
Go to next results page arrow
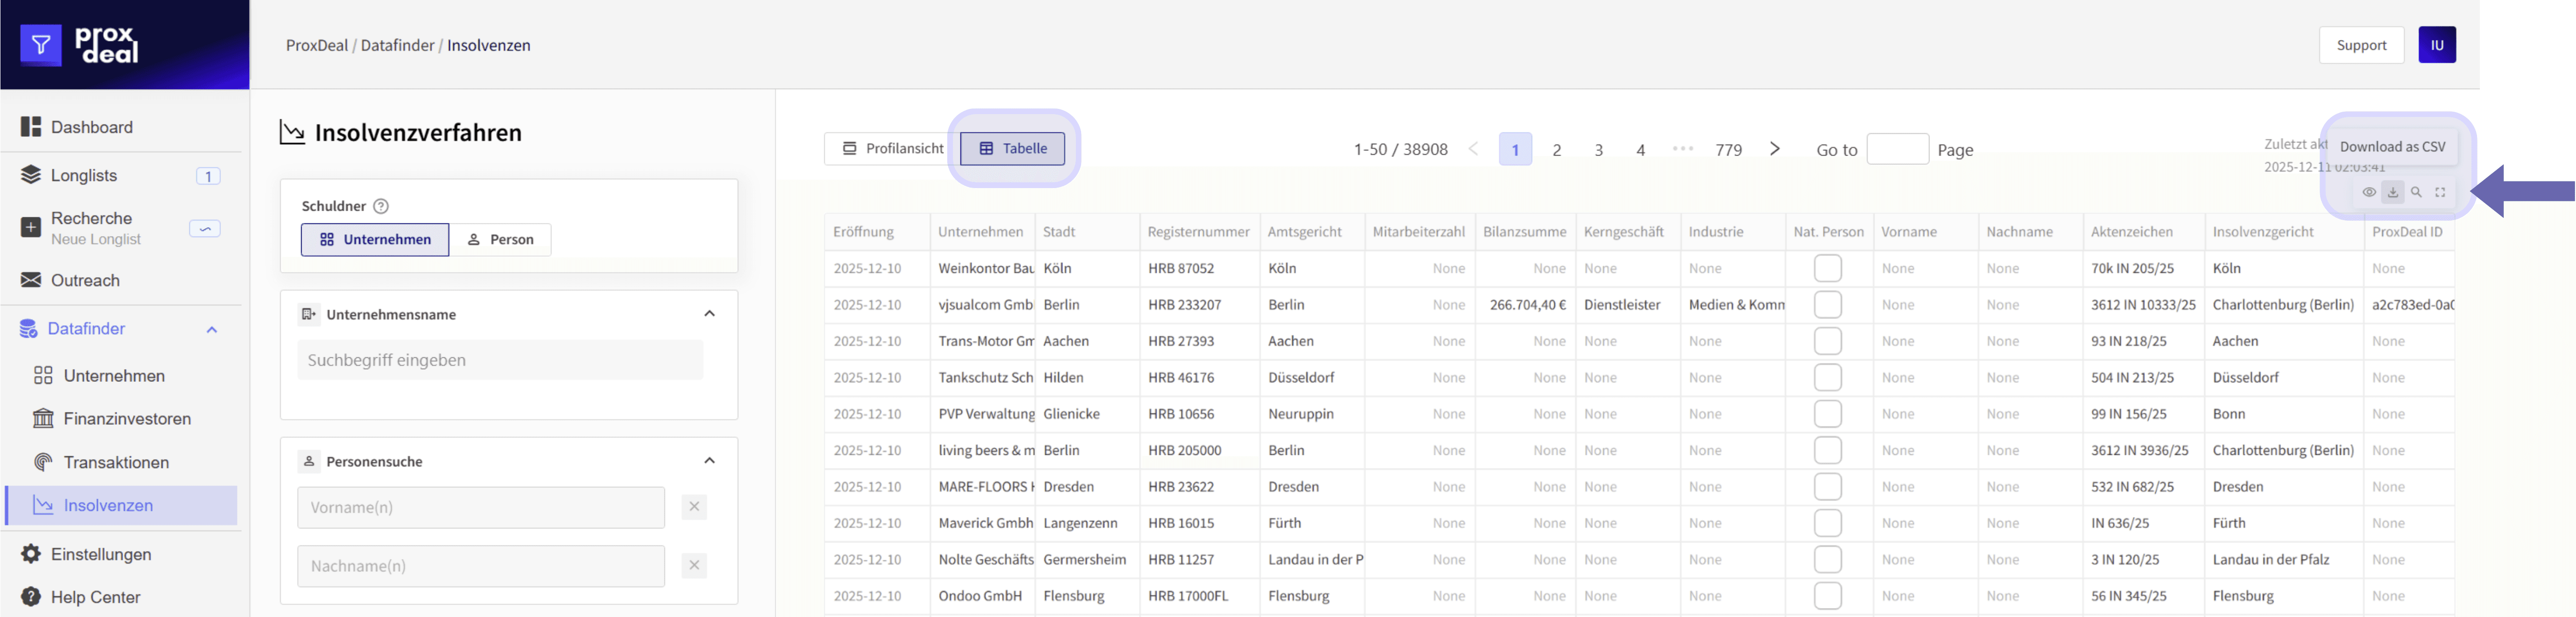[1774, 149]
